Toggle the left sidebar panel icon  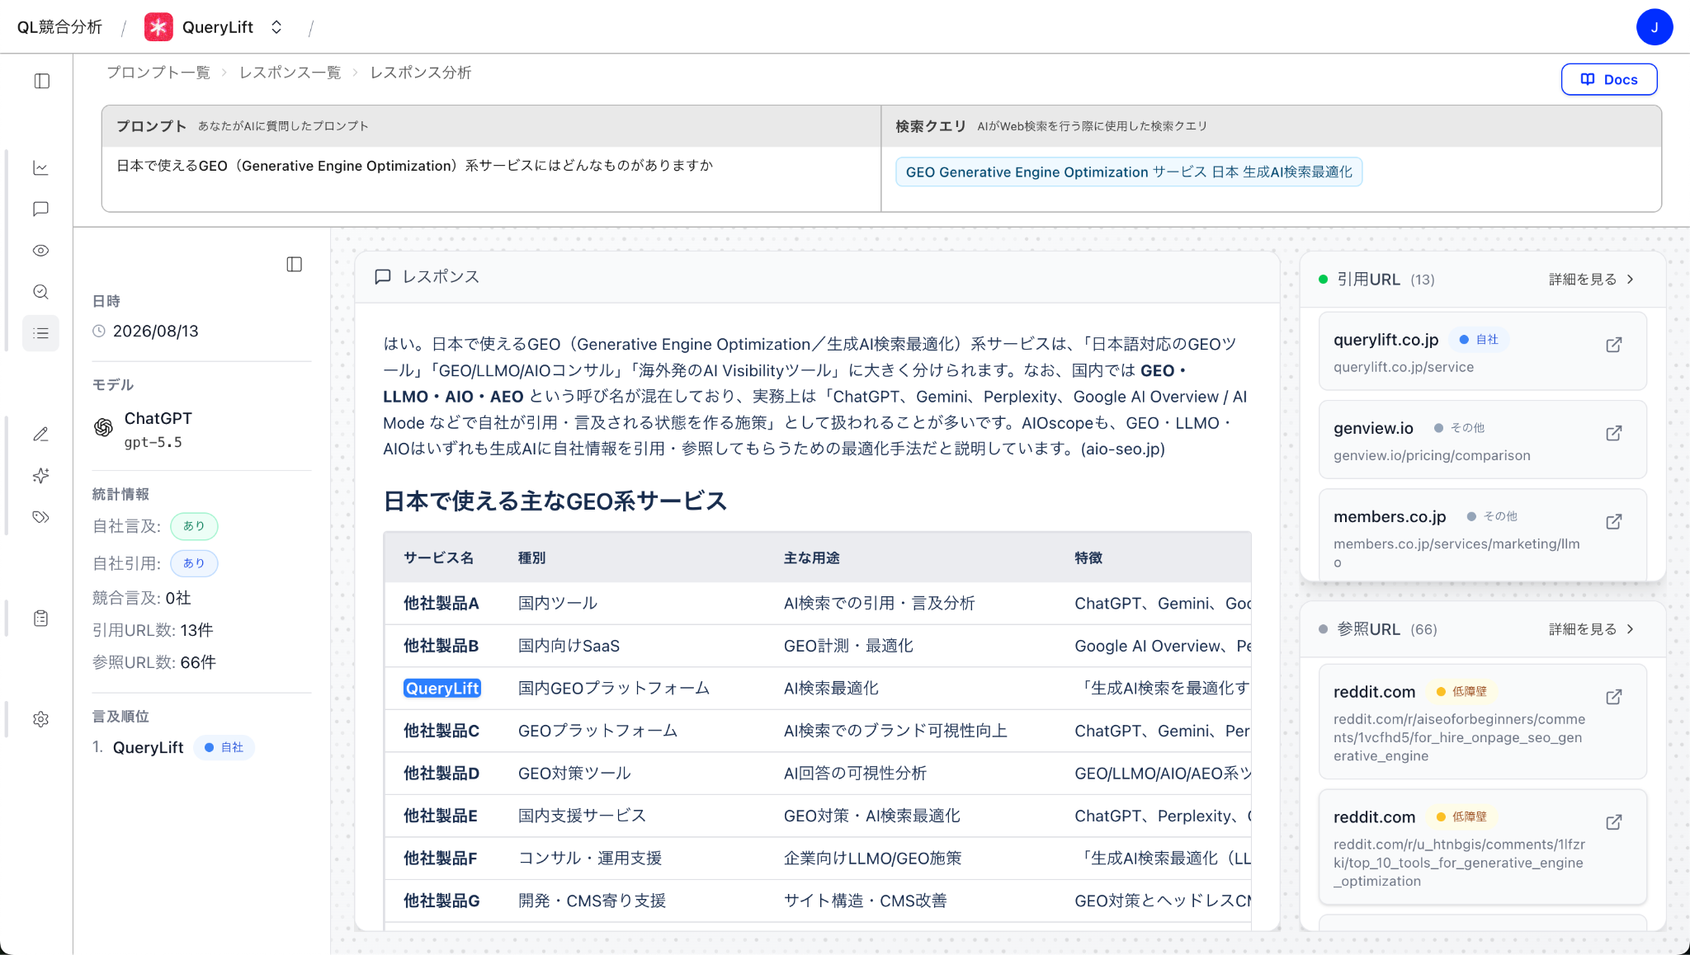pyautogui.click(x=41, y=81)
